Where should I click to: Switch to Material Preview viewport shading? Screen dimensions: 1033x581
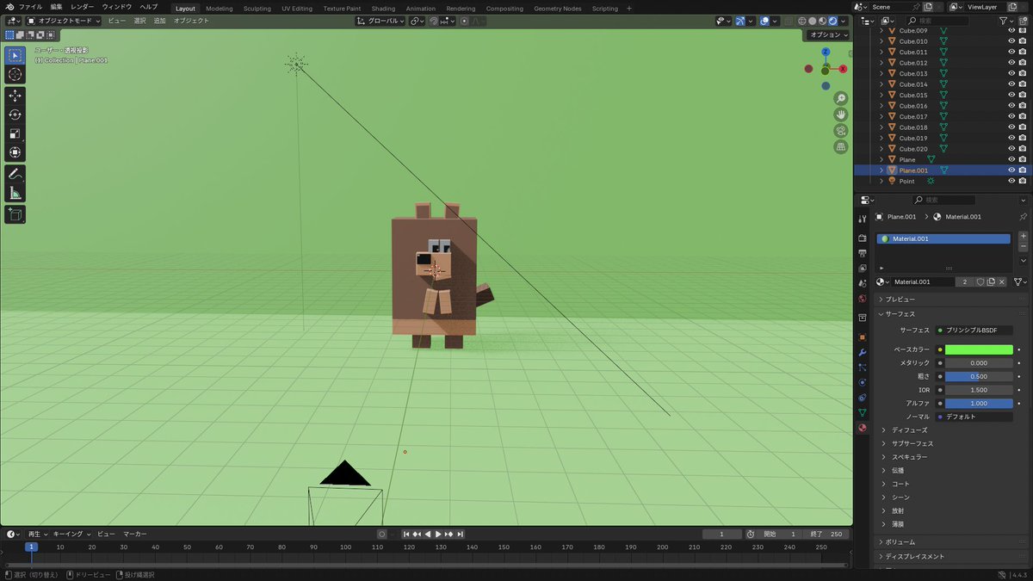[823, 21]
